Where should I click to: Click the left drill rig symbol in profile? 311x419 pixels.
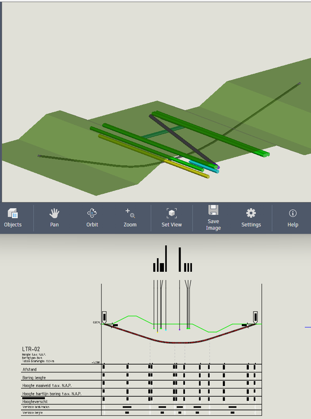104,317
